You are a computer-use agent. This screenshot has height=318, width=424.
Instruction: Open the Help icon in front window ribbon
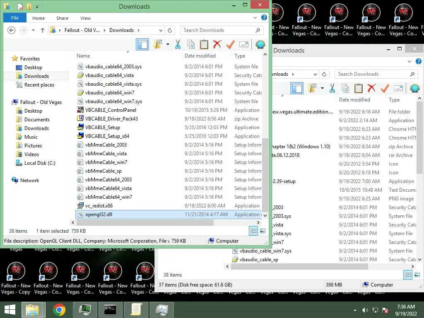click(x=264, y=17)
